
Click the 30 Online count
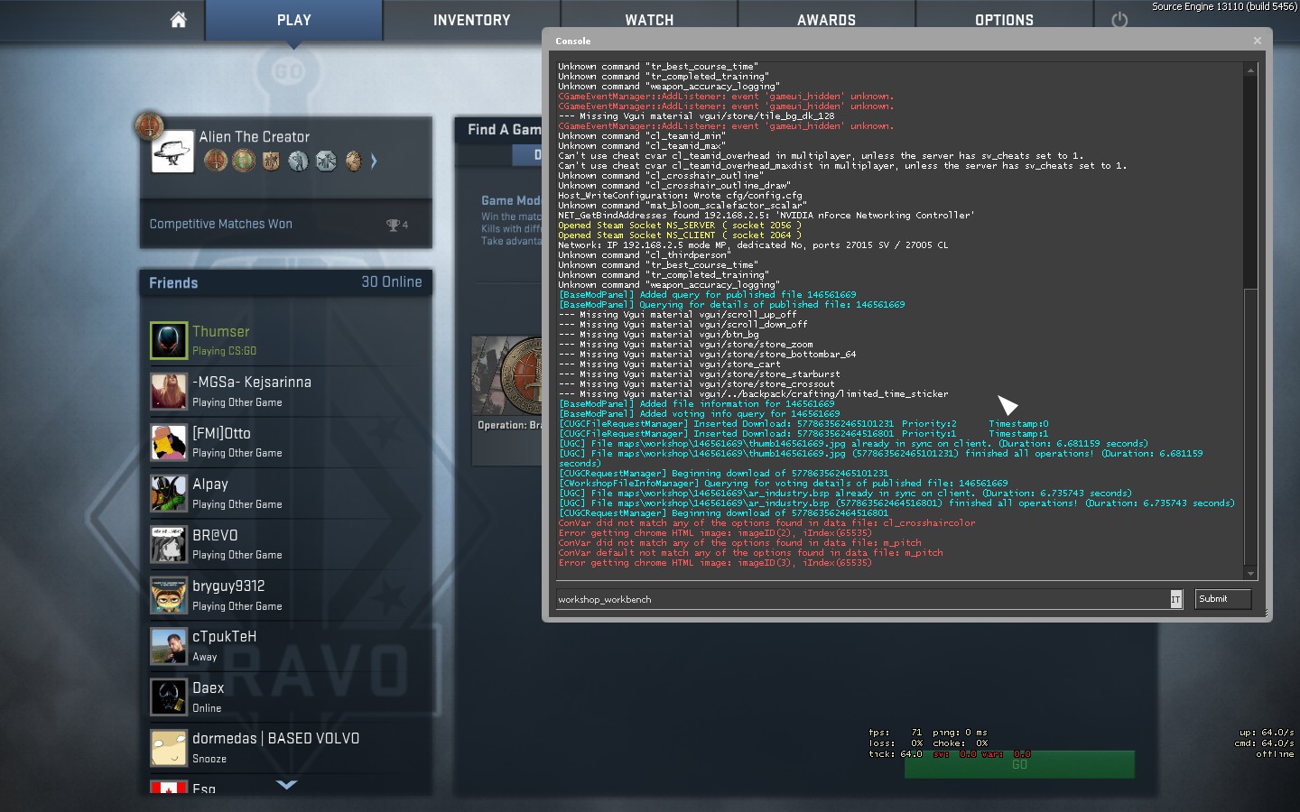[x=392, y=282]
